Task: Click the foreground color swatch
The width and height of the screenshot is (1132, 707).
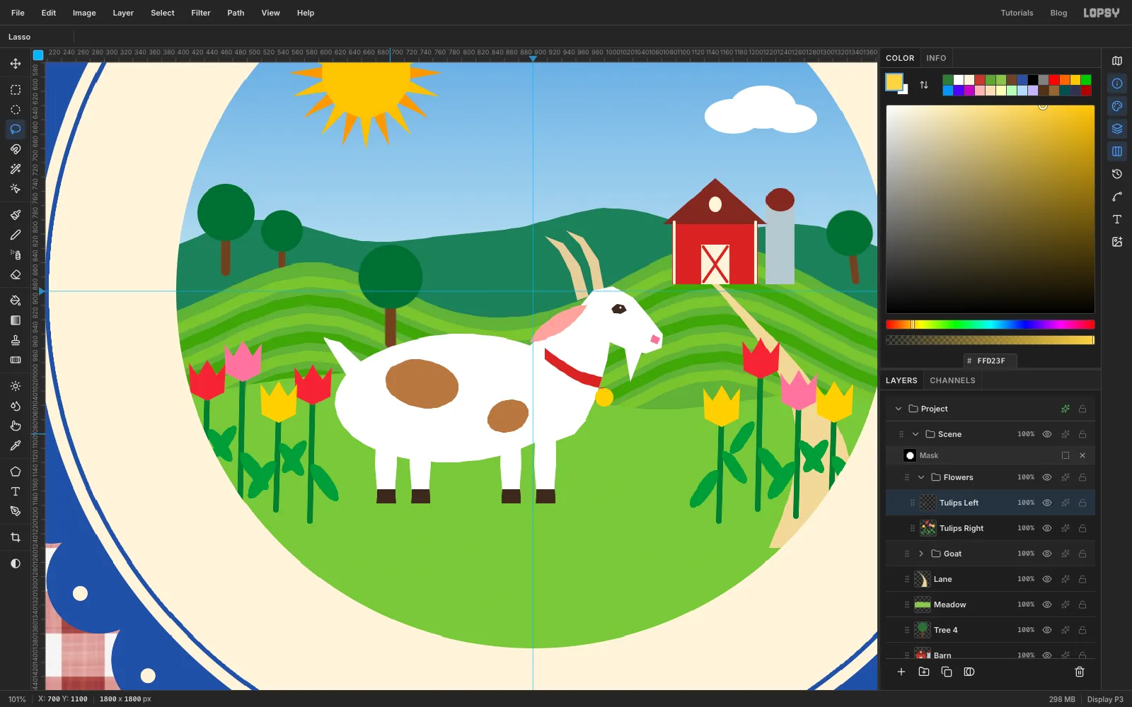Action: pos(894,82)
